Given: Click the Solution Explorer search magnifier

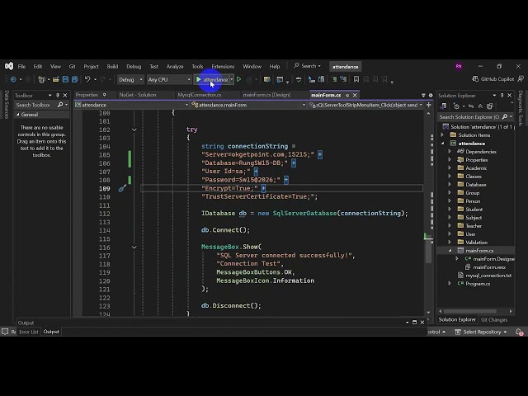Looking at the screenshot, I should coord(504,117).
